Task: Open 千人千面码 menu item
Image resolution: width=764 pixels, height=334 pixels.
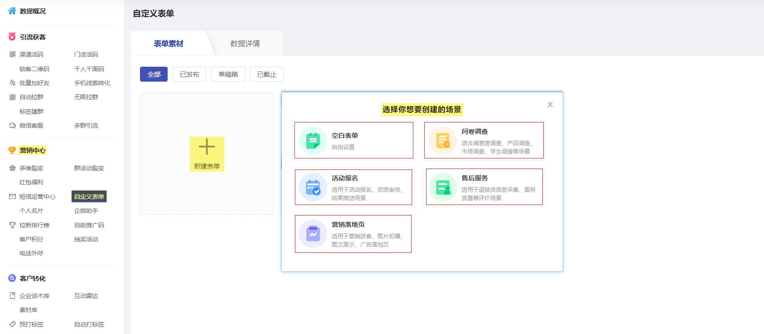Action: point(89,69)
